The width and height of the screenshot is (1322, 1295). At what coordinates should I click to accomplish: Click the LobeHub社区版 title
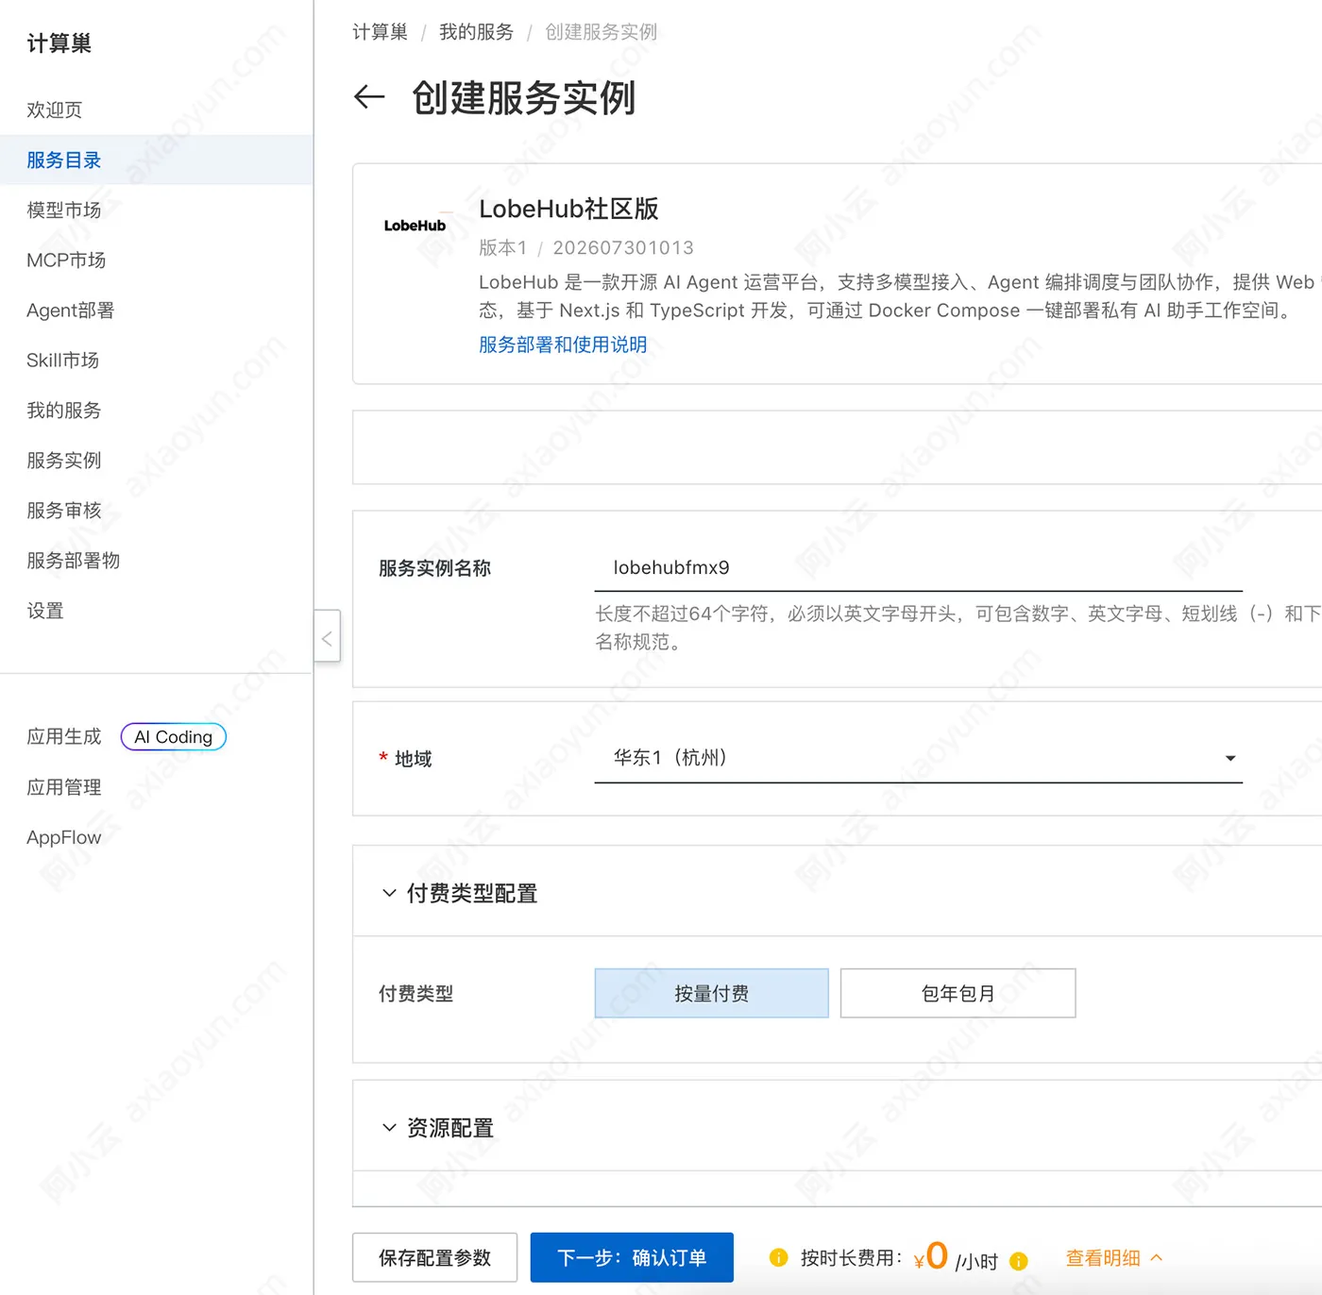point(568,209)
